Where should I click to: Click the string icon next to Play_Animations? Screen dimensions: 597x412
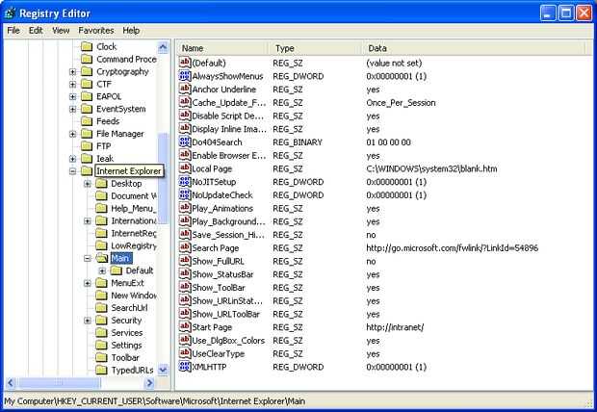[185, 208]
